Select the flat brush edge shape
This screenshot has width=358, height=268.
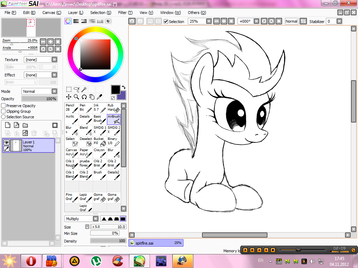point(123,219)
